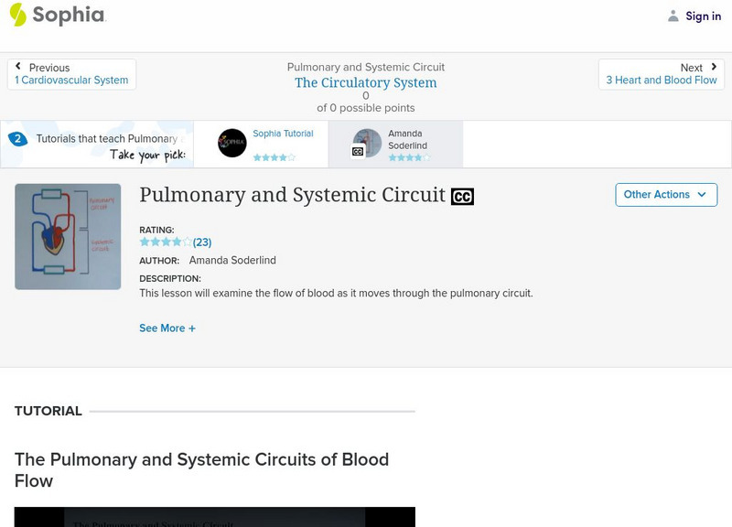The width and height of the screenshot is (732, 527).
Task: Click the Sign in link
Action: (x=703, y=16)
